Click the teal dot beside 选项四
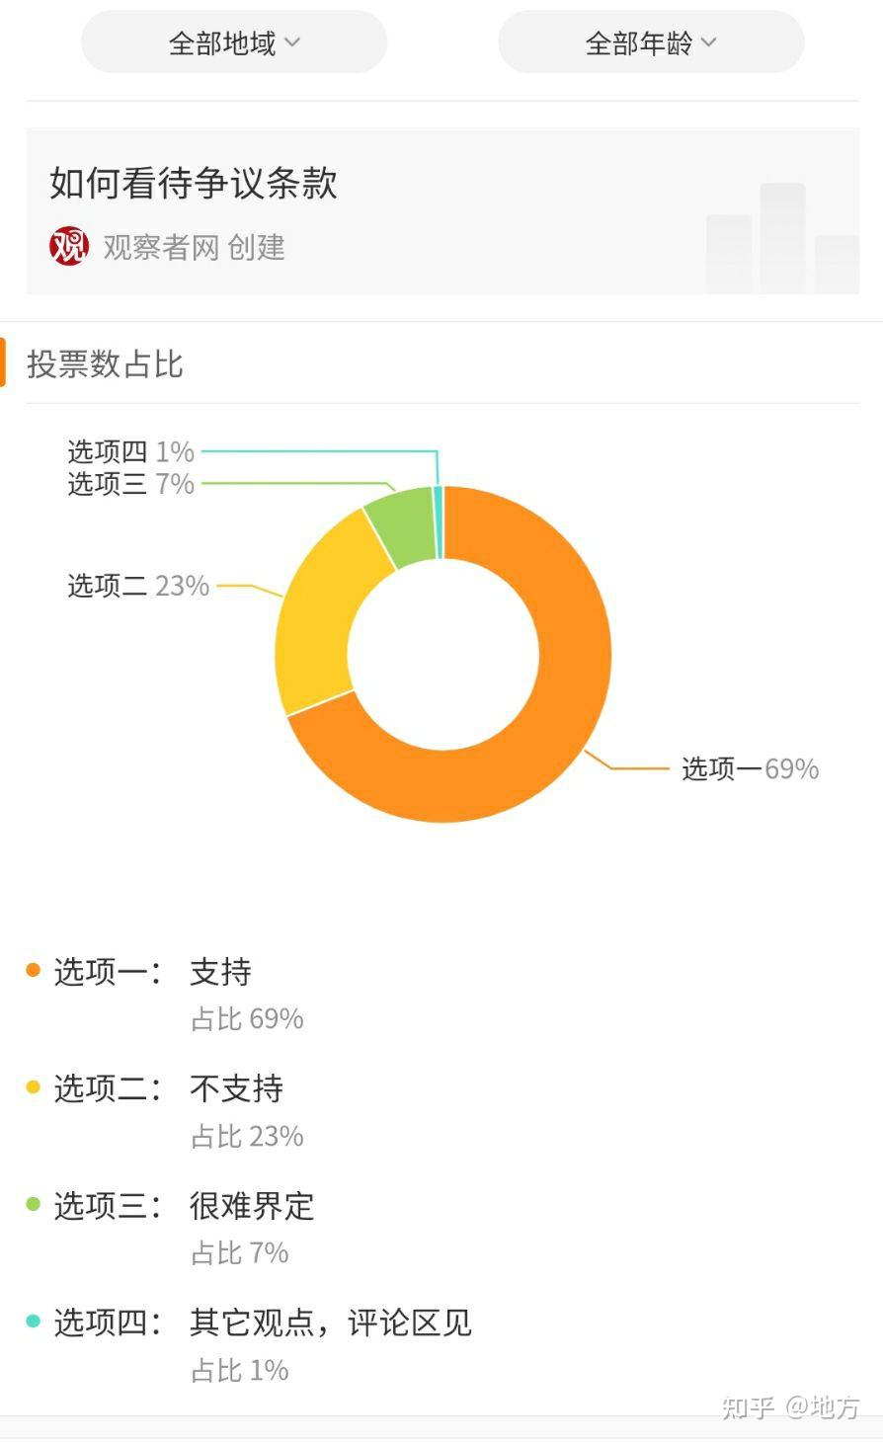The image size is (883, 1444). click(x=34, y=1321)
